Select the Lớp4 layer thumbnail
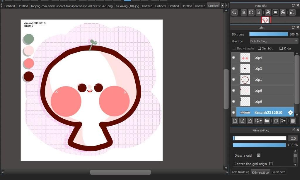The height and width of the screenshot is (180, 300). tap(245, 58)
